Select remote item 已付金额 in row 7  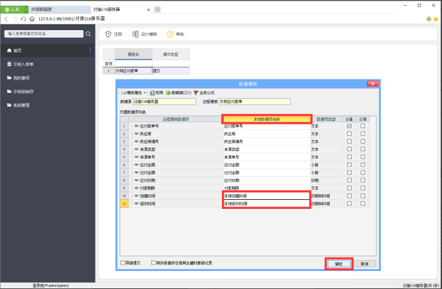(x=148, y=172)
